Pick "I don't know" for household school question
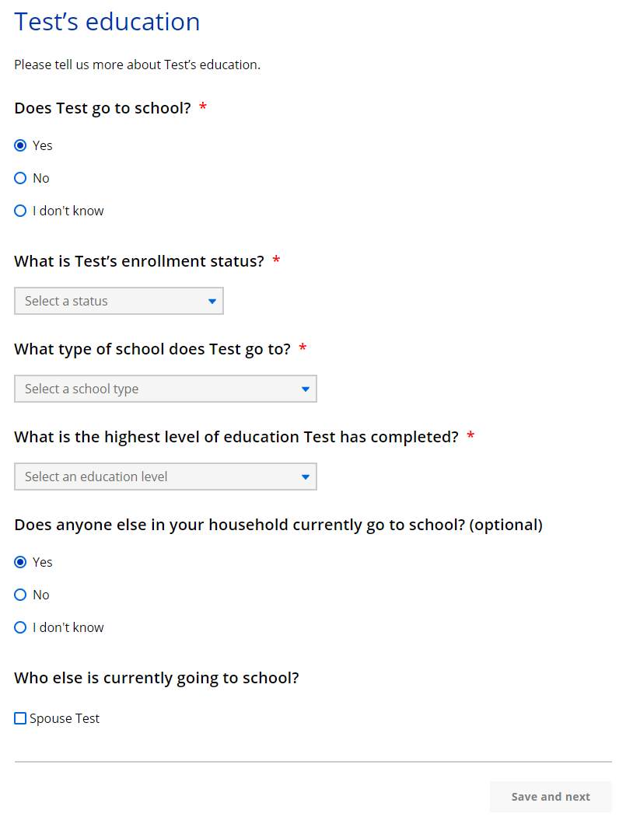Viewport: 626px width, 824px height. click(20, 627)
